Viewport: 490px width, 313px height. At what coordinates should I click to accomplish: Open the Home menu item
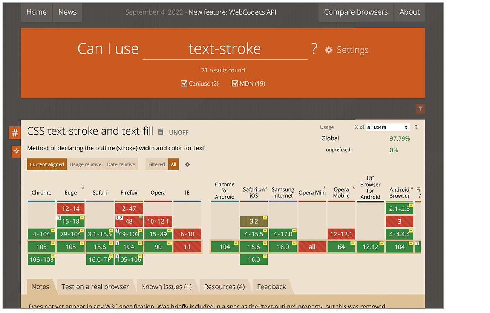[x=36, y=12]
